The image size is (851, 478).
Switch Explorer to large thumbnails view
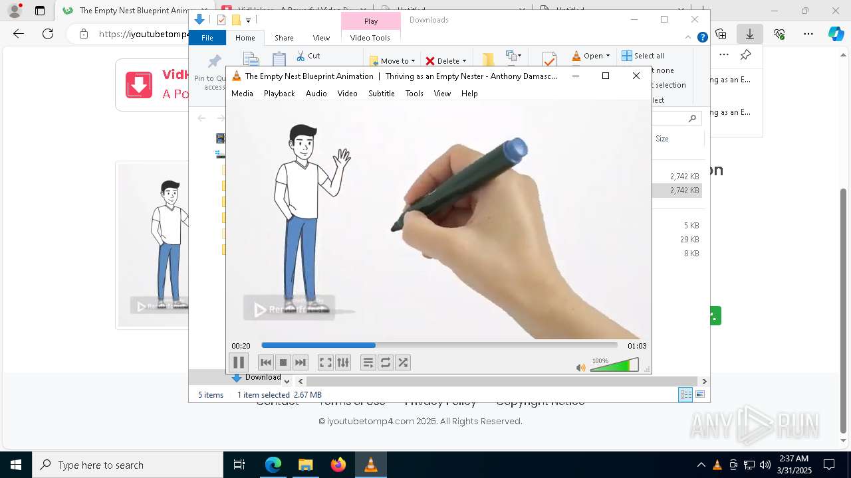pyautogui.click(x=700, y=395)
